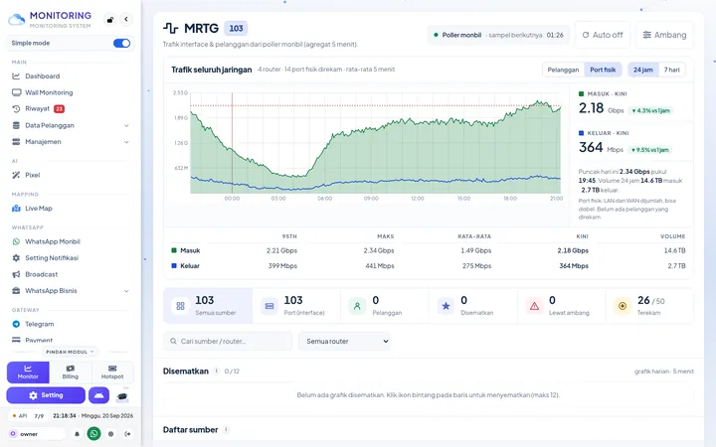Click the MRTG count badge 103
The height and width of the screenshot is (447, 716).
pos(236,28)
